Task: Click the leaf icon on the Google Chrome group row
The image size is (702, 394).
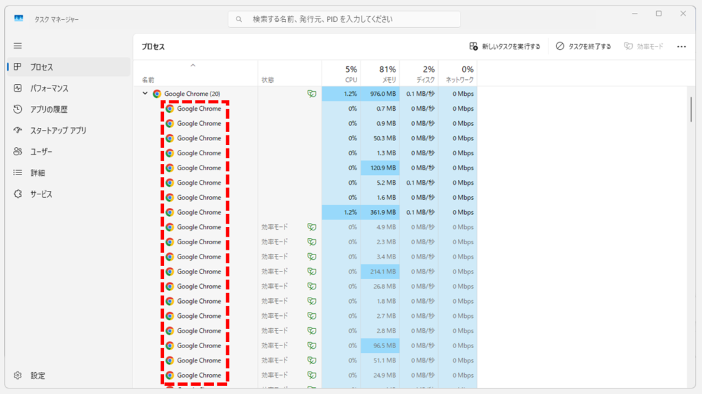Action: point(313,94)
